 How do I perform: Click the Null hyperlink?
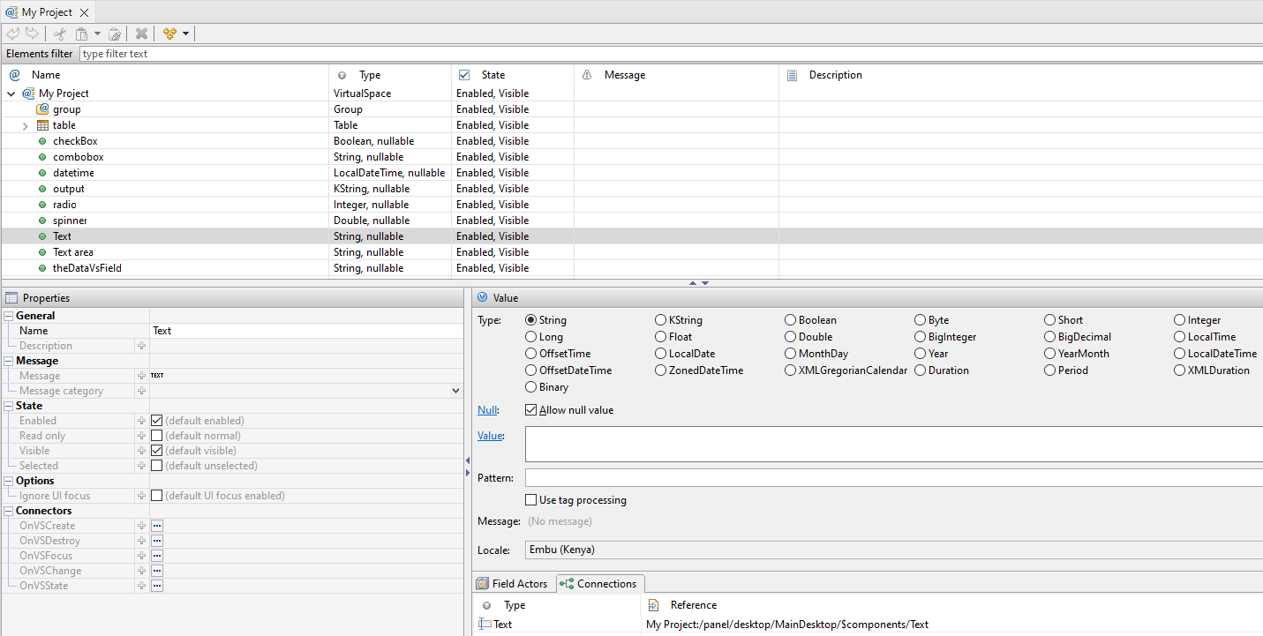pos(487,410)
